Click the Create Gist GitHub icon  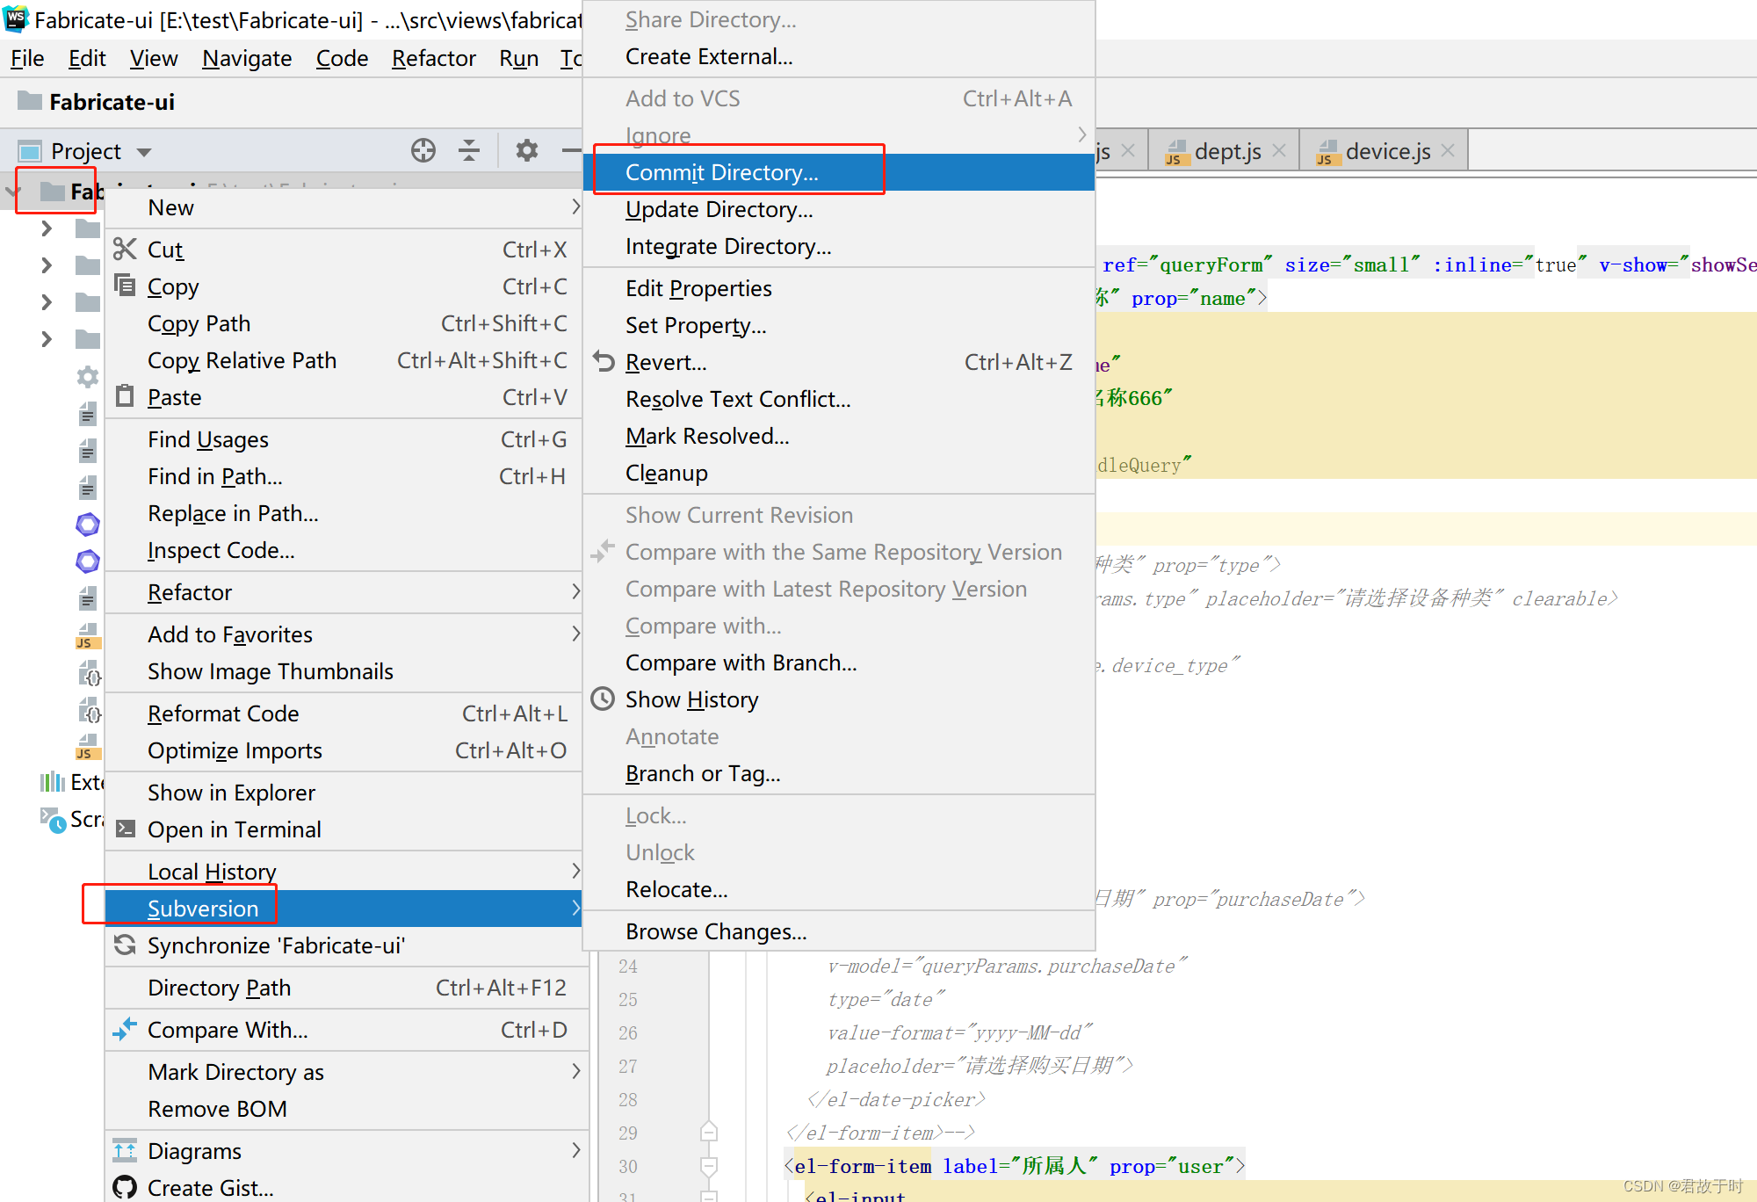(x=125, y=1187)
